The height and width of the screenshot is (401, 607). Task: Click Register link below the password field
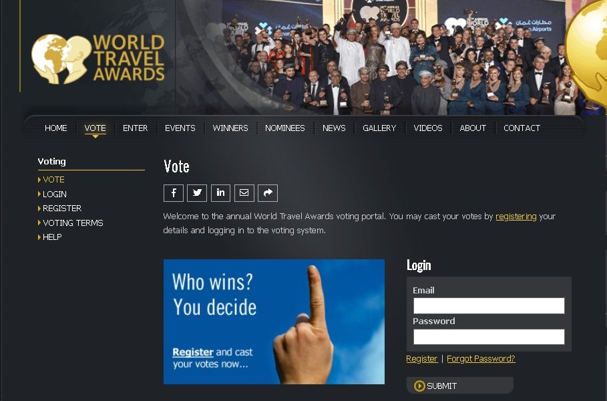click(x=421, y=359)
